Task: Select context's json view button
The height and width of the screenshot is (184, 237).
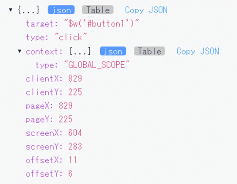Action: 113,51
